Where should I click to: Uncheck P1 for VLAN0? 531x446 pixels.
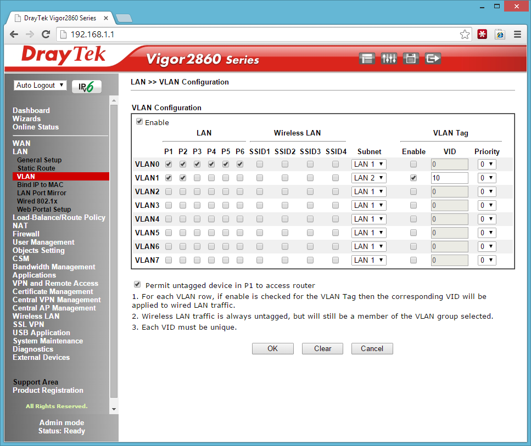169,164
